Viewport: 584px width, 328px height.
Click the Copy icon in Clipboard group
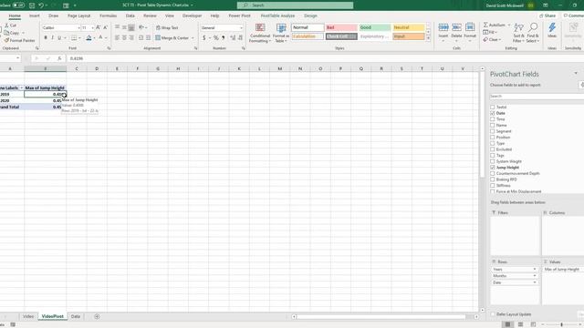click(x=6, y=33)
